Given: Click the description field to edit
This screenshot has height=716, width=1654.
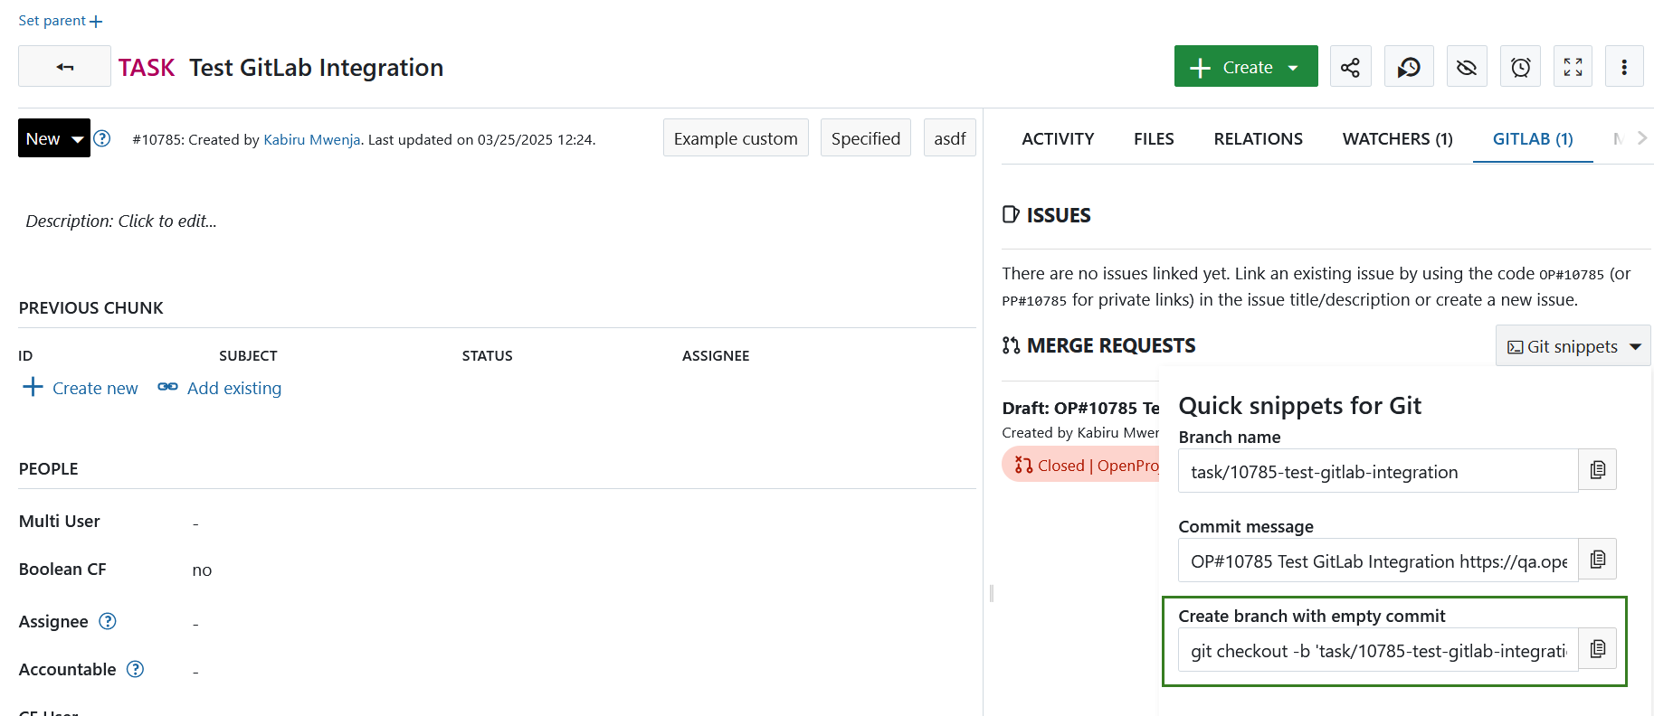Looking at the screenshot, I should pos(121,221).
